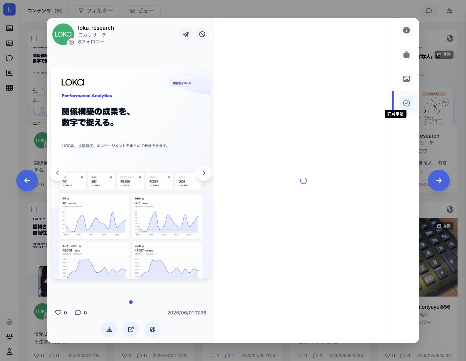Open the sliders settings in top bar
Screen dimensions: 466x361
pos(450,11)
